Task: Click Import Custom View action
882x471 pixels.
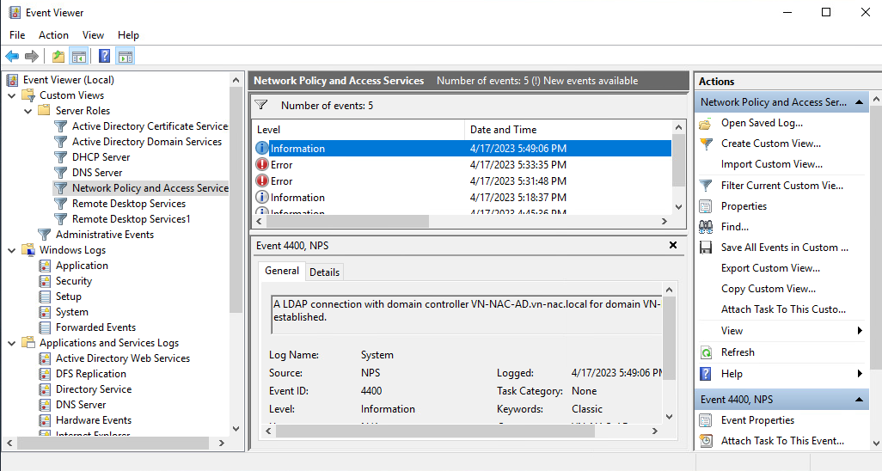Action: point(772,164)
